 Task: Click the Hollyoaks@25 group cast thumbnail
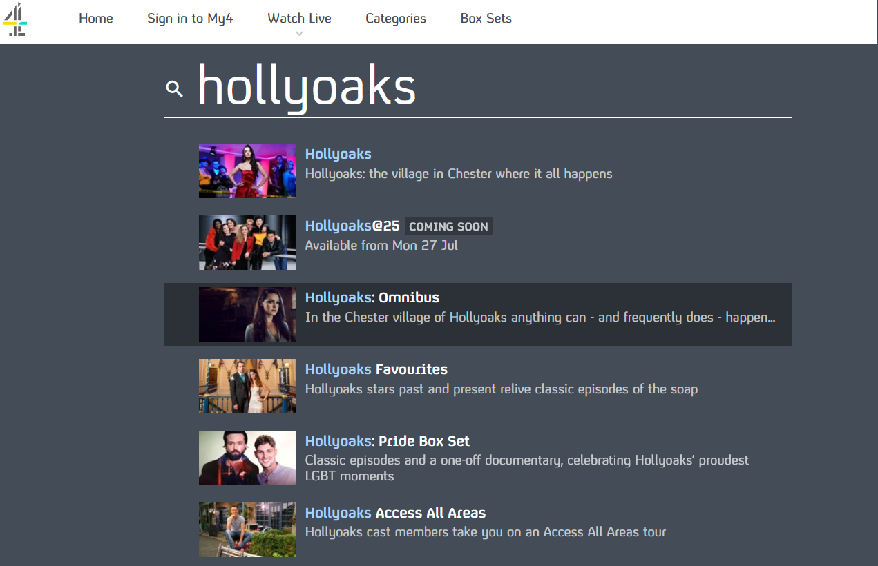click(x=247, y=242)
